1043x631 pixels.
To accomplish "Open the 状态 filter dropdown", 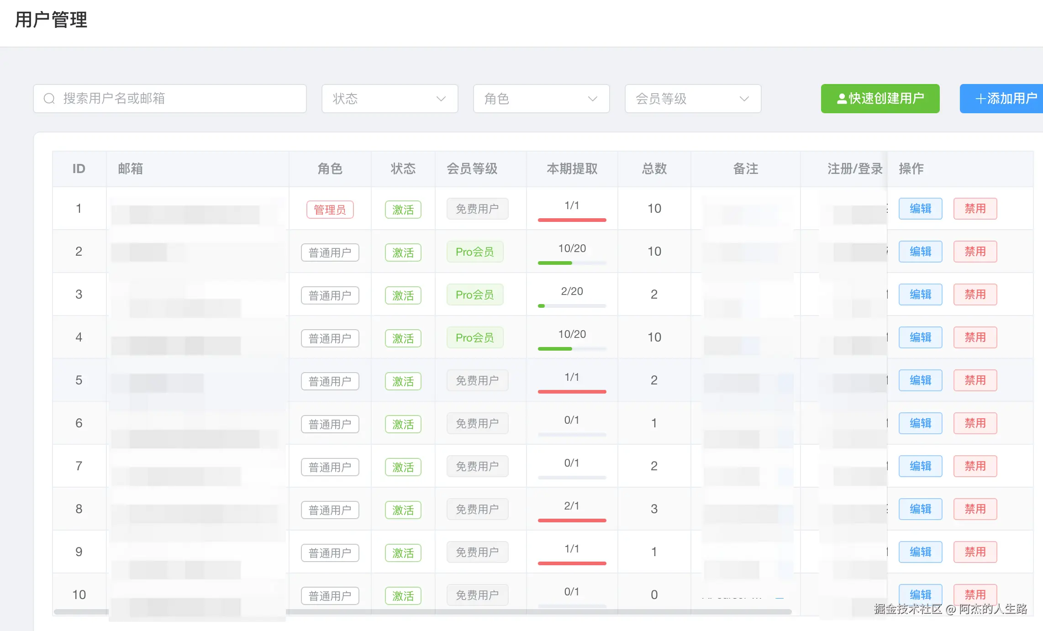I will pyautogui.click(x=390, y=99).
